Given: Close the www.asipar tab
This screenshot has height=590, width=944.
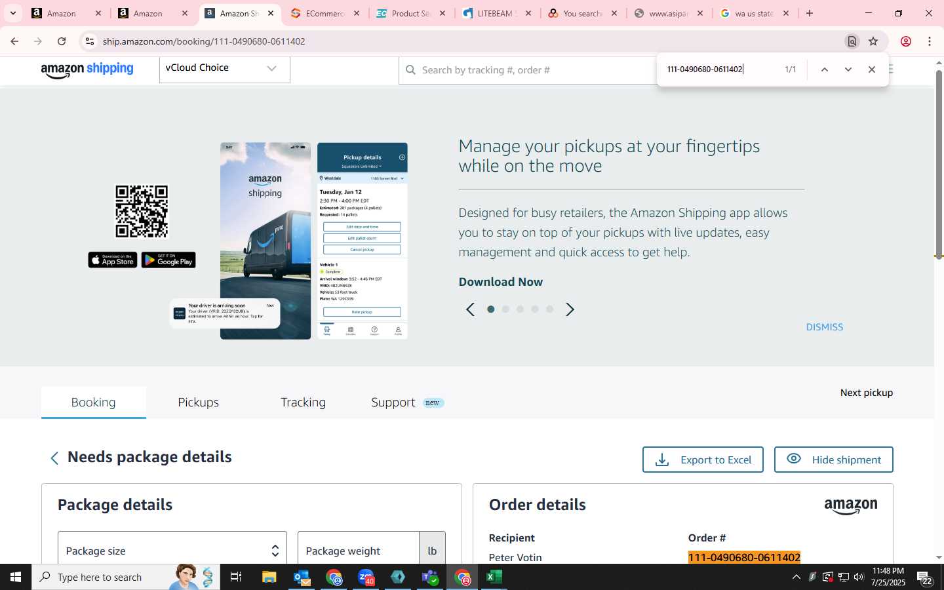Looking at the screenshot, I should click(700, 13).
